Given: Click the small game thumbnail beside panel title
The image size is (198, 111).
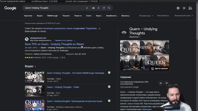Looking at the screenshot, I should [124, 33].
